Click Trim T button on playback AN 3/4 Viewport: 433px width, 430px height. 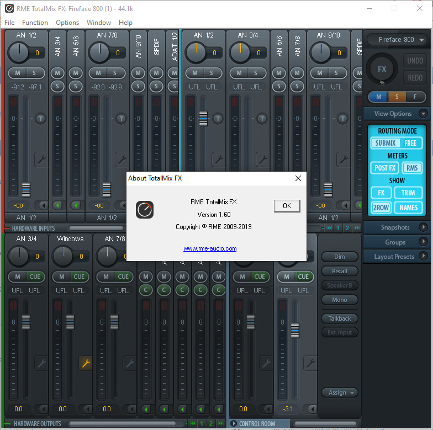[x=262, y=119]
